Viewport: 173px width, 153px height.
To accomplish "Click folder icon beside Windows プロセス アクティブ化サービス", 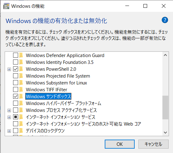I will click(x=21, y=110).
